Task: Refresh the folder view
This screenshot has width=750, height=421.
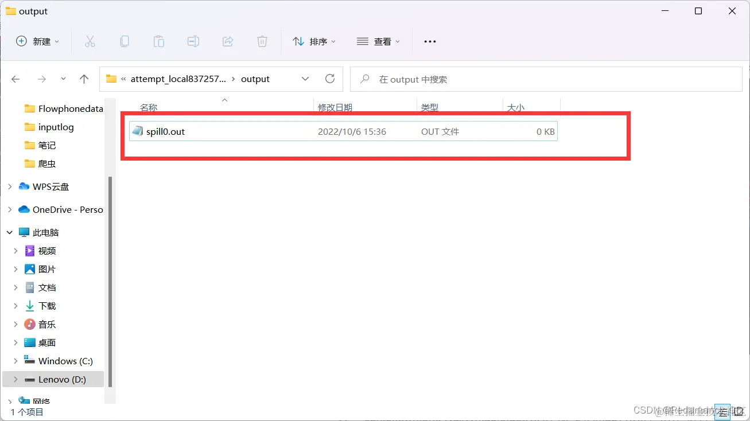Action: pos(330,79)
